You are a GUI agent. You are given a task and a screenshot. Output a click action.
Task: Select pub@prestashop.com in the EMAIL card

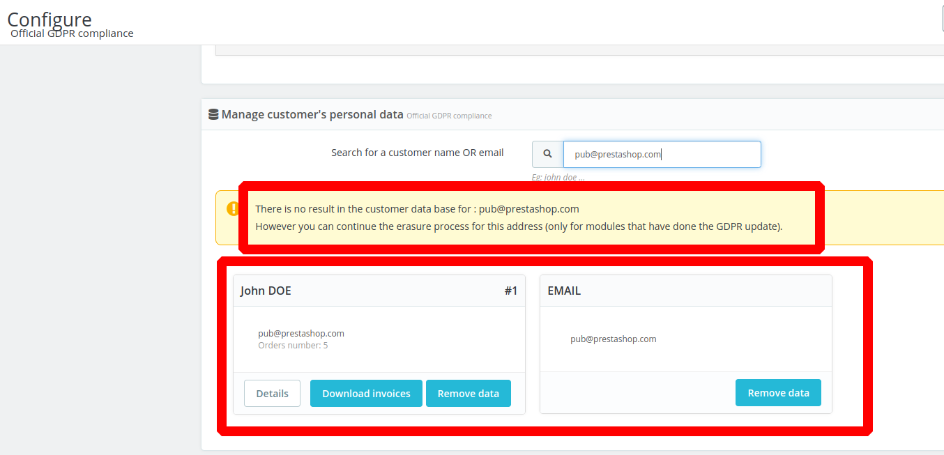tap(613, 339)
